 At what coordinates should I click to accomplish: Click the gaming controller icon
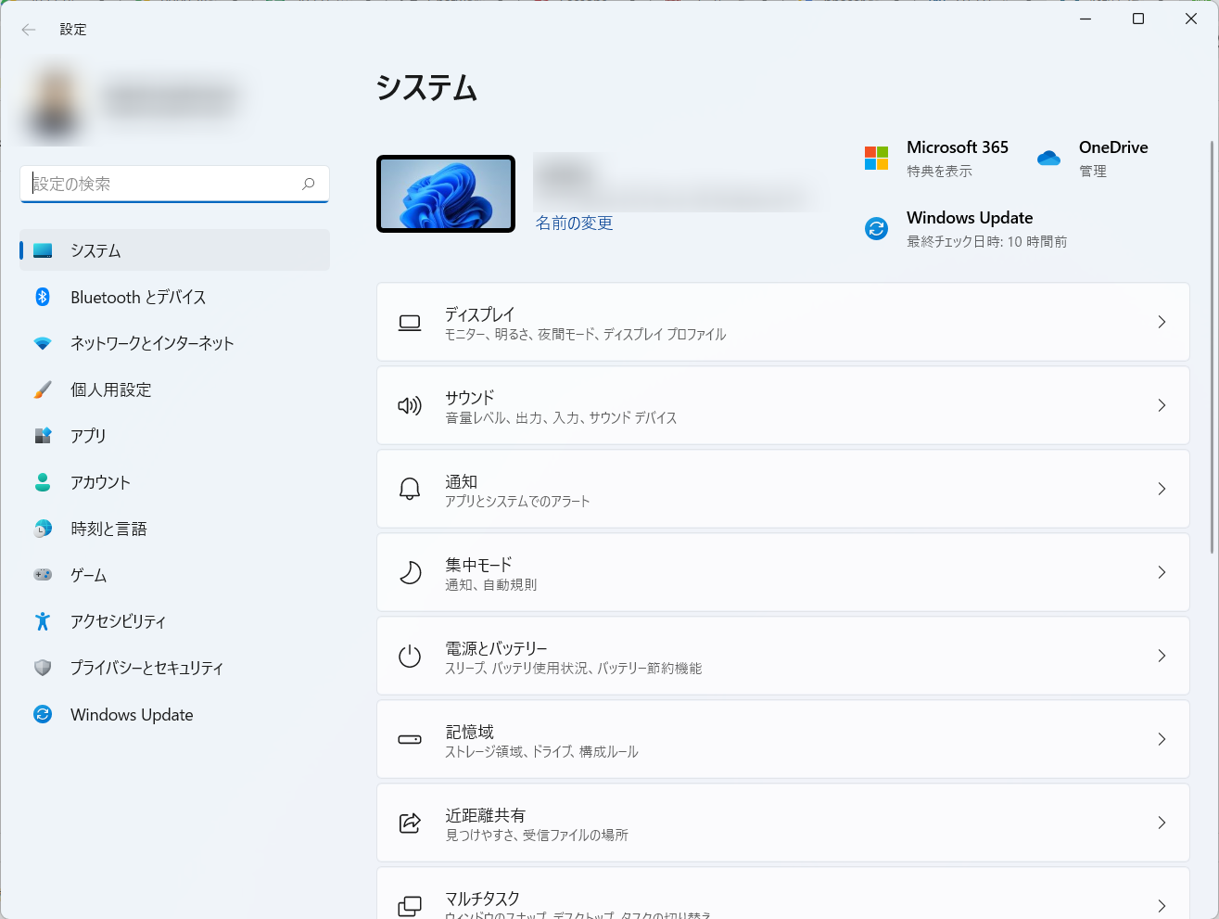(43, 575)
